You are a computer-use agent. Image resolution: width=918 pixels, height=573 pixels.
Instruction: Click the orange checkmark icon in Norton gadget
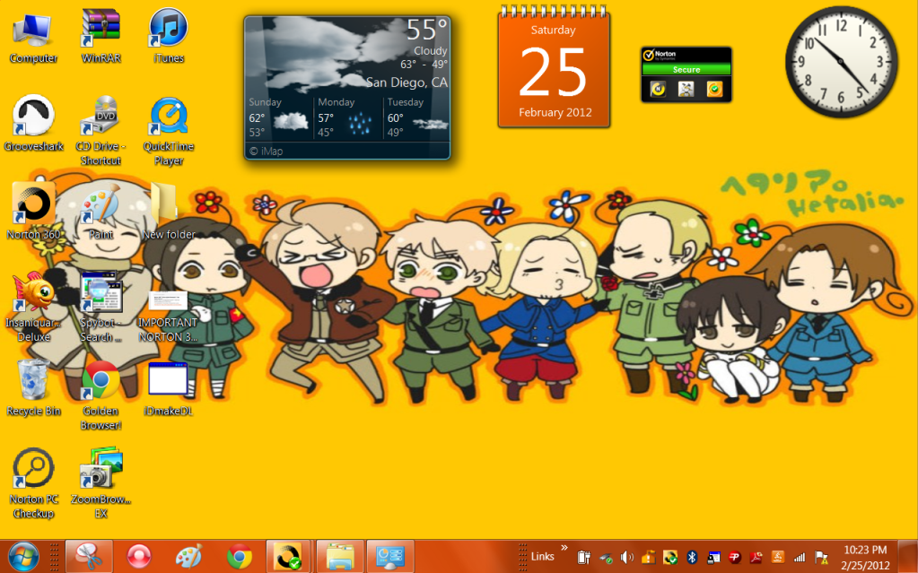714,89
